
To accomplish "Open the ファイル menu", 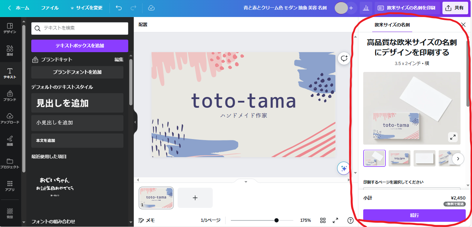I will (x=50, y=8).
